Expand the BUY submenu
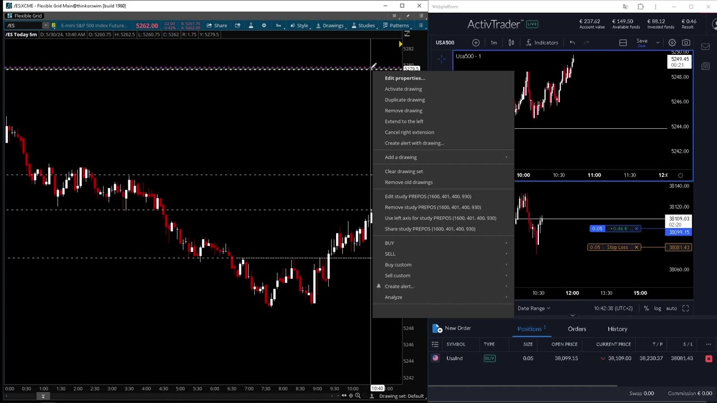Image resolution: width=717 pixels, height=403 pixels. click(x=444, y=243)
